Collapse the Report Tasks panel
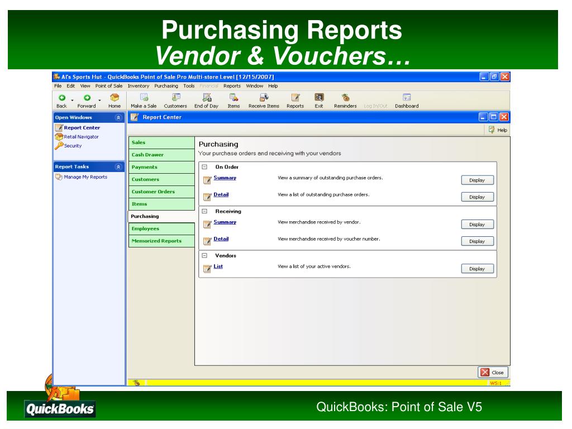 tap(118, 166)
